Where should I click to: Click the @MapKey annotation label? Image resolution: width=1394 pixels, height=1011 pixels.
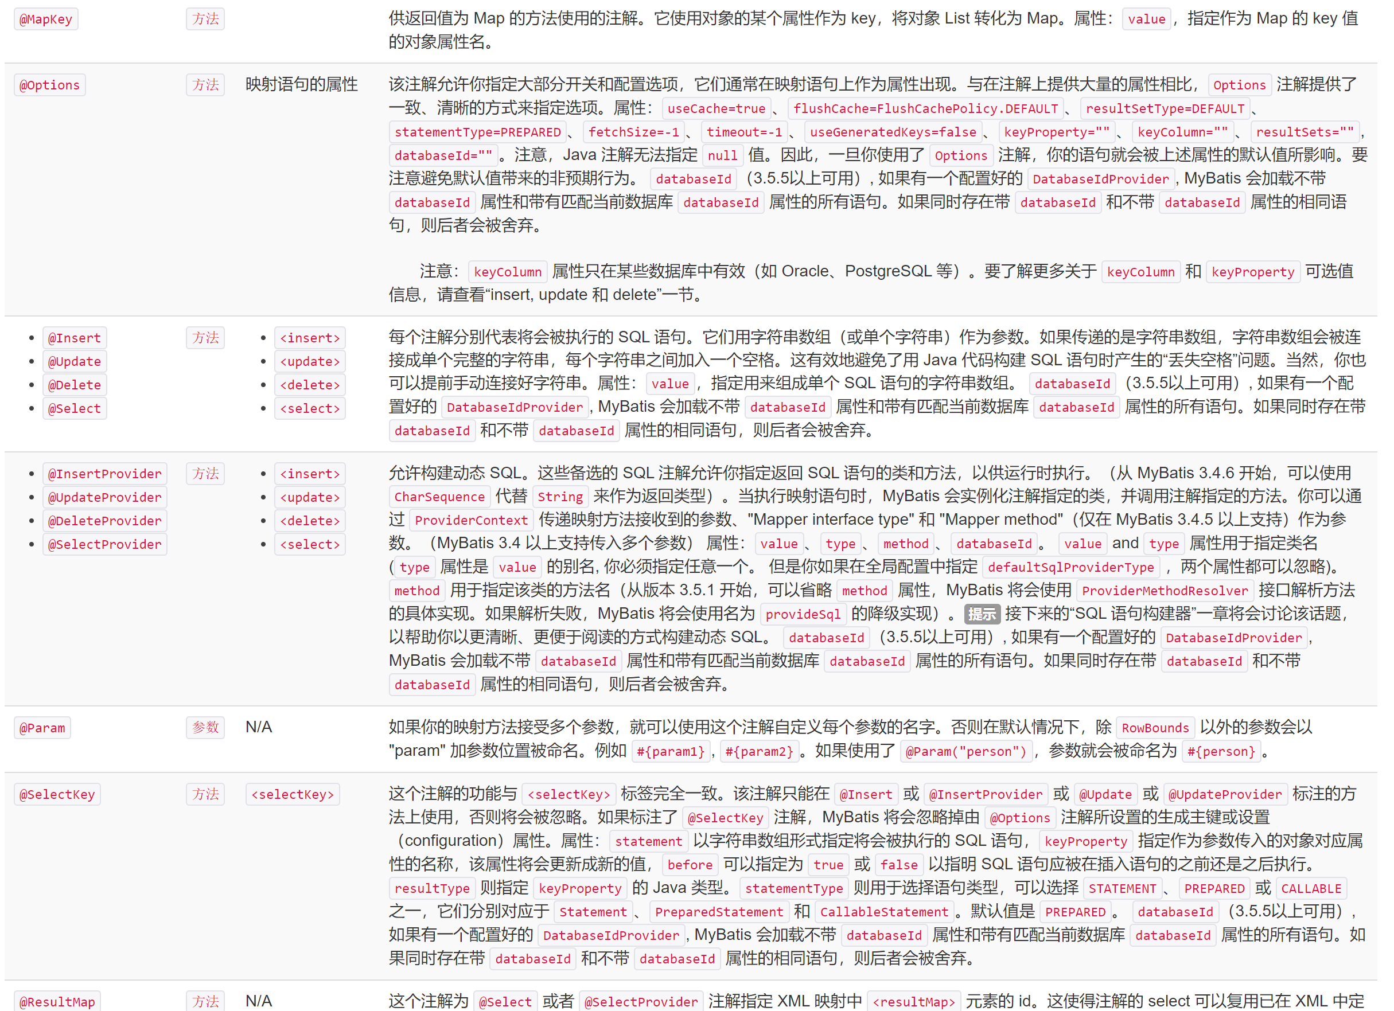tap(45, 19)
